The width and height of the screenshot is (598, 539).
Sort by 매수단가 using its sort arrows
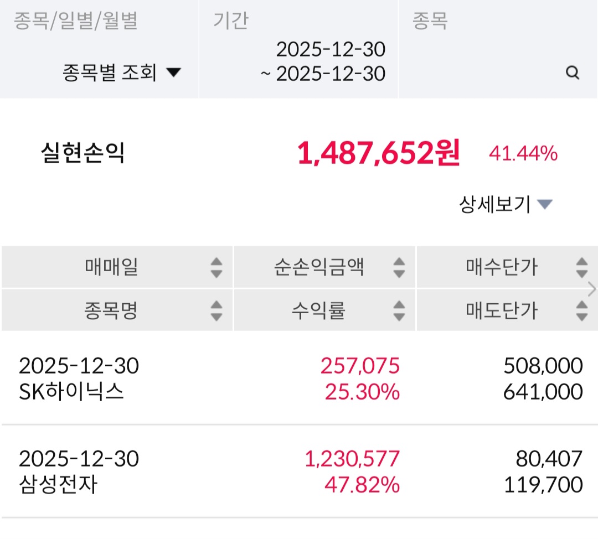(581, 268)
